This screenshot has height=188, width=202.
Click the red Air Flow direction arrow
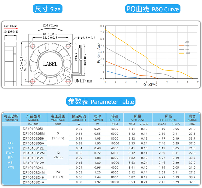(10, 29)
